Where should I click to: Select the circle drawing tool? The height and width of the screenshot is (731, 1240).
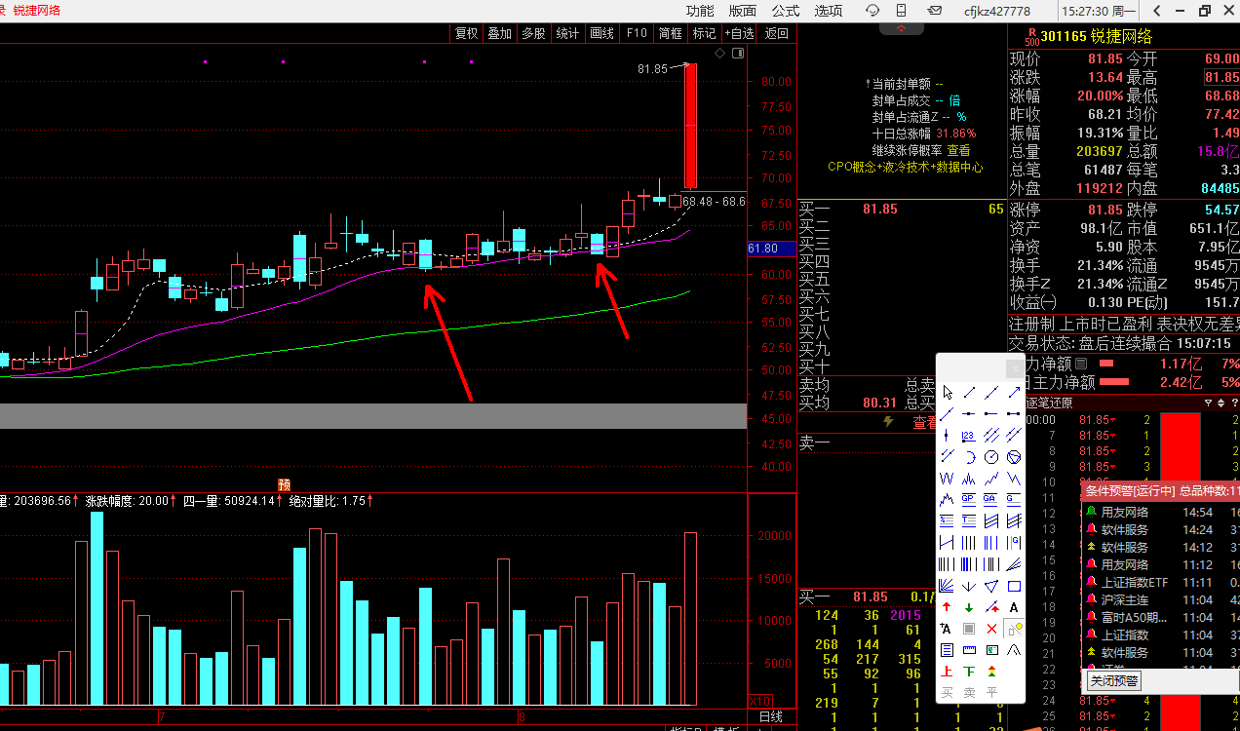(991, 457)
